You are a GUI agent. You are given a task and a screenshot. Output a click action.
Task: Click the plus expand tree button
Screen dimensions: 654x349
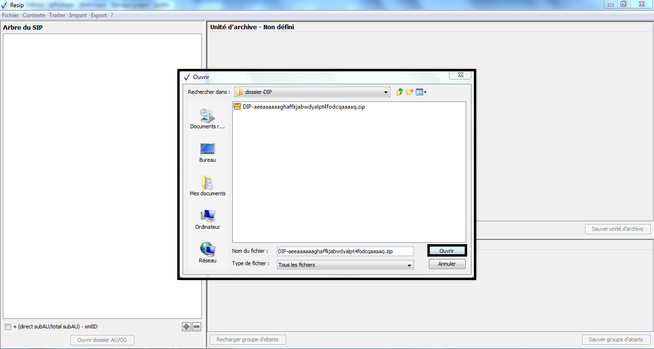[186, 327]
